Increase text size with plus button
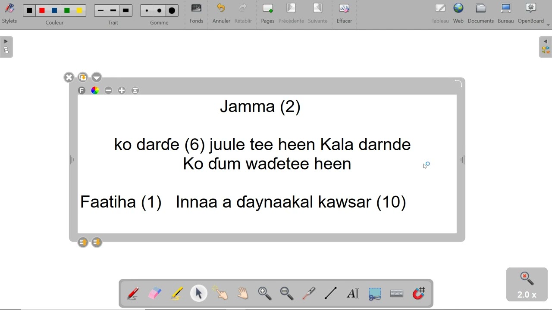This screenshot has height=310, width=552. [122, 90]
